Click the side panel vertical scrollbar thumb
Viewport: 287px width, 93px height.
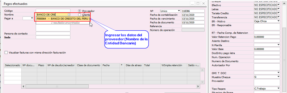[284, 60]
